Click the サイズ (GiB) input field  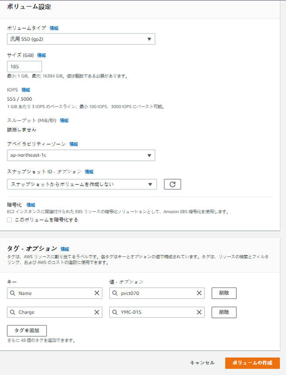(x=24, y=67)
